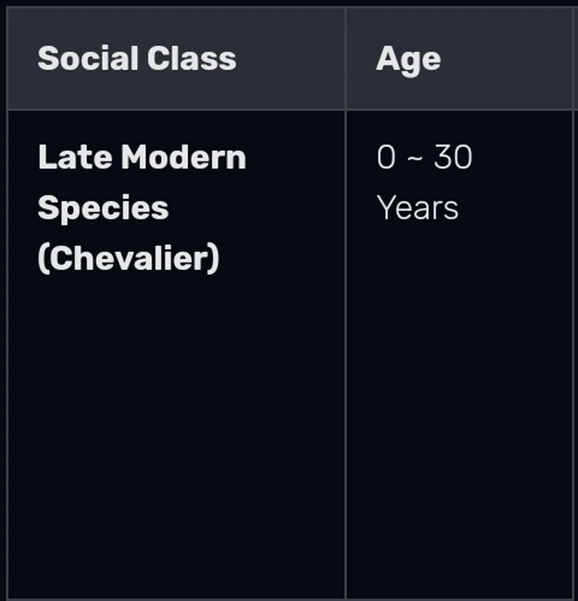Click the tilde between 0 and 30

(415, 158)
